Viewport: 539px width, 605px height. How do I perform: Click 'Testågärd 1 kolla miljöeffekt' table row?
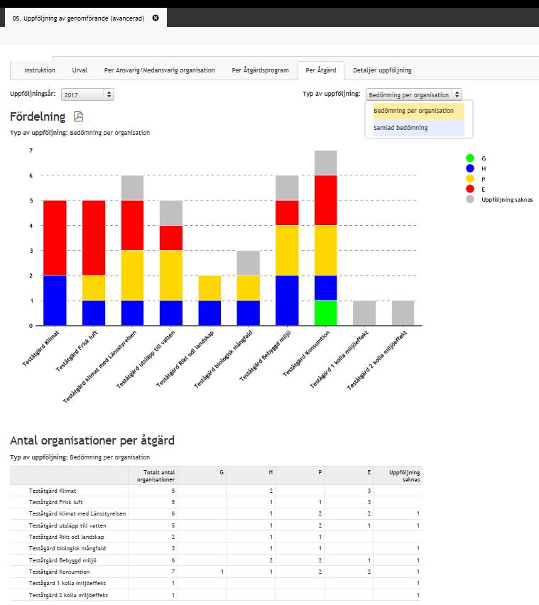pyautogui.click(x=216, y=583)
